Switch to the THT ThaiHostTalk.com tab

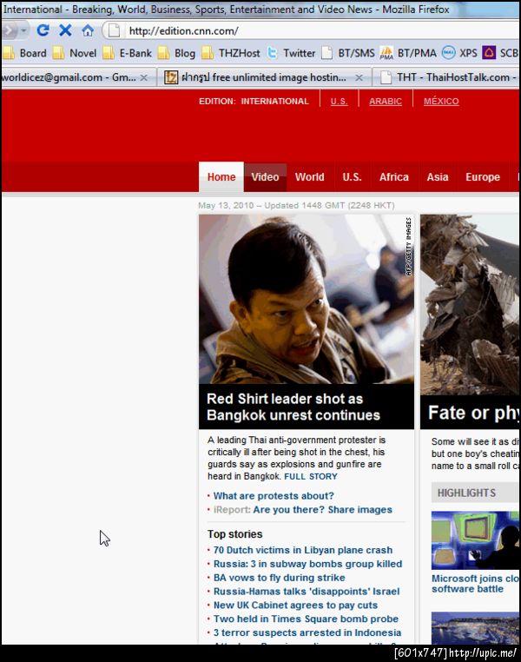coord(448,77)
